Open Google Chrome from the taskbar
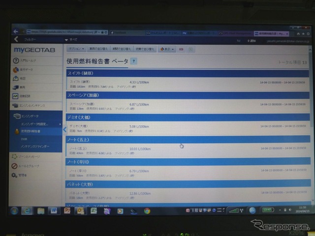The width and height of the screenshot is (315, 236). (147, 211)
